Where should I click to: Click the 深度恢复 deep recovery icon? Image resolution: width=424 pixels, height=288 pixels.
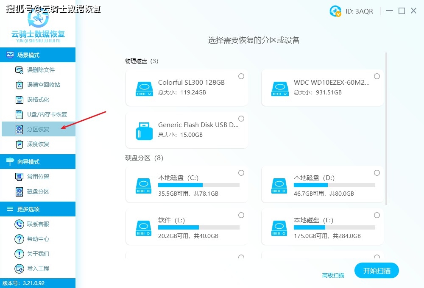(x=20, y=144)
